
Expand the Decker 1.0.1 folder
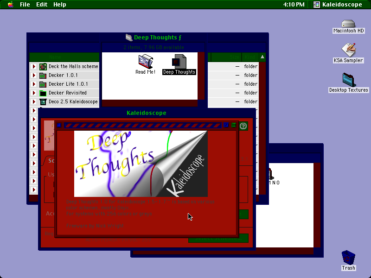point(34,76)
